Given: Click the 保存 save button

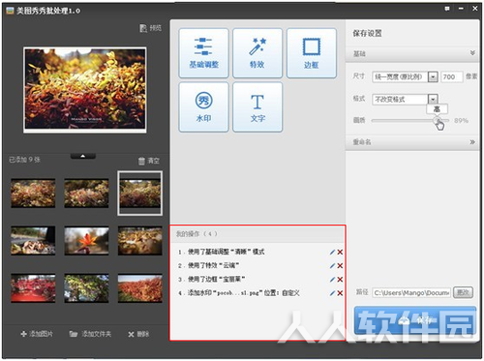Looking at the screenshot, I should coord(415,320).
